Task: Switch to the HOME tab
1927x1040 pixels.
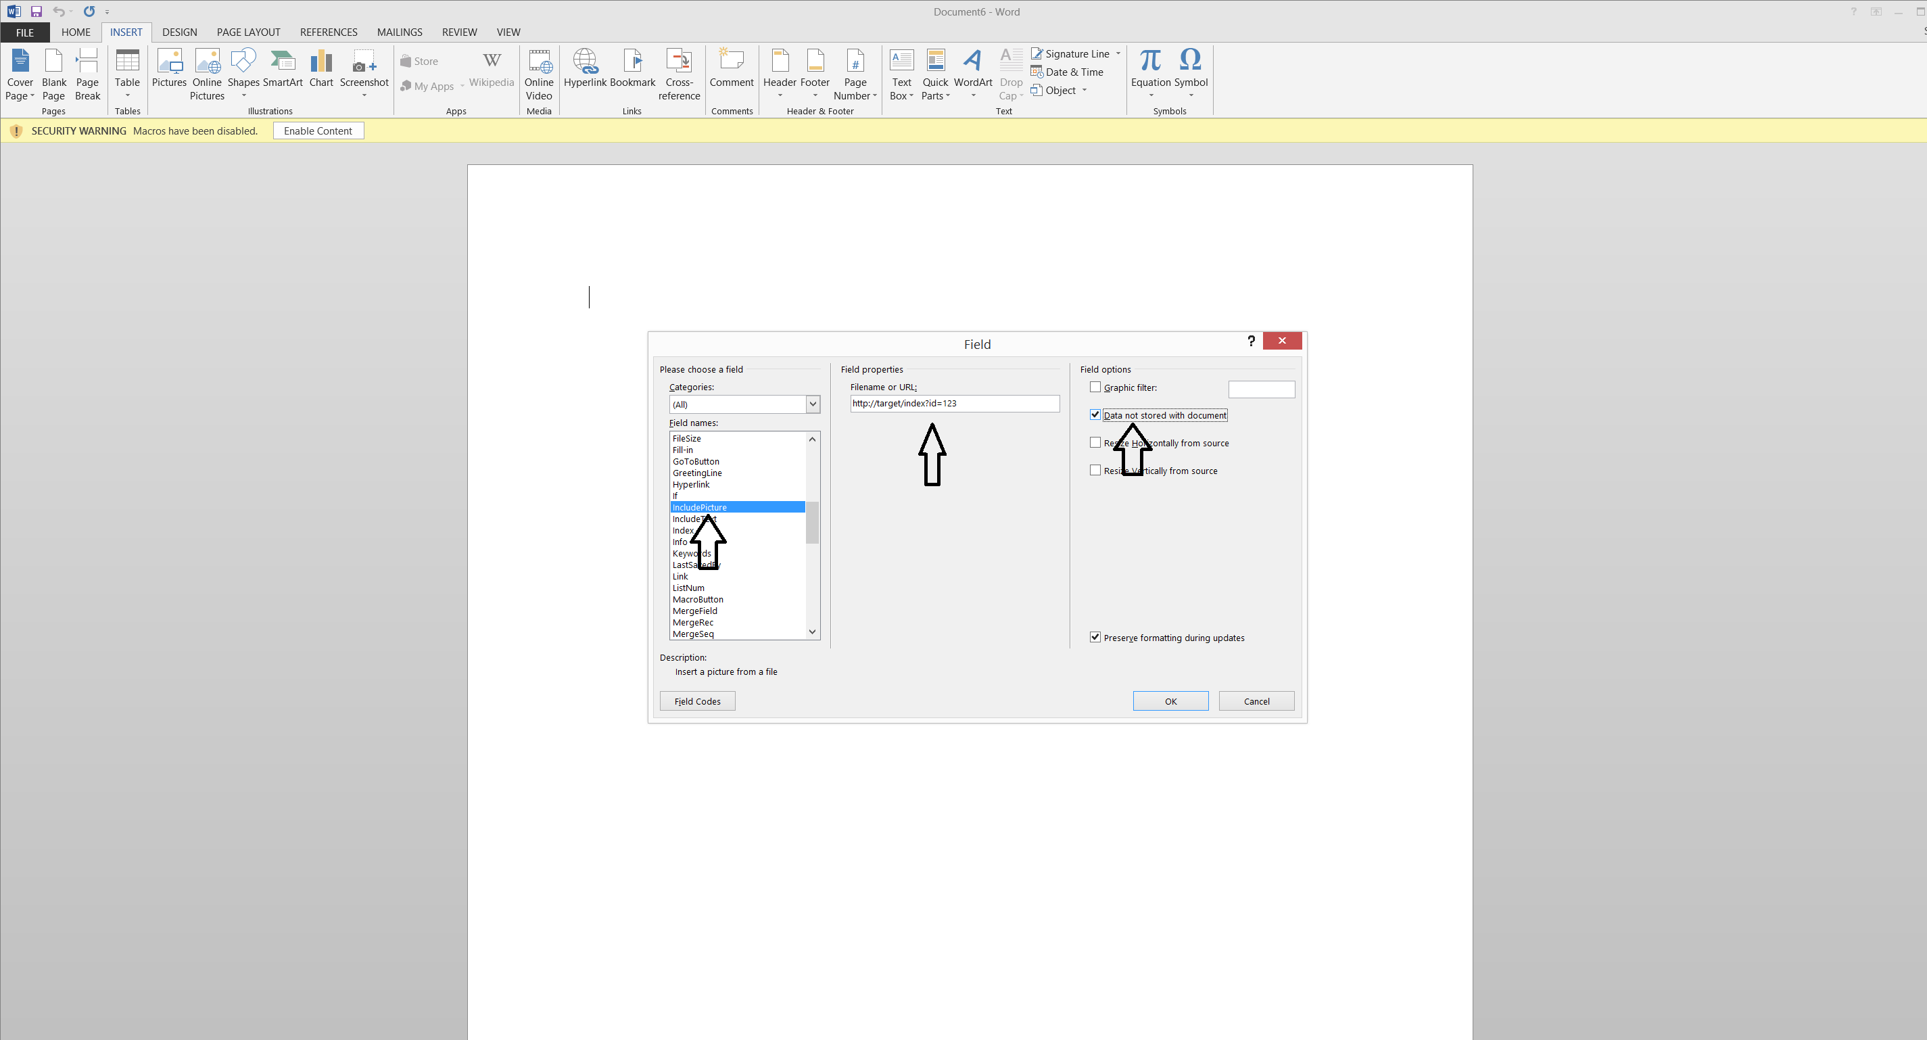Action: point(76,32)
